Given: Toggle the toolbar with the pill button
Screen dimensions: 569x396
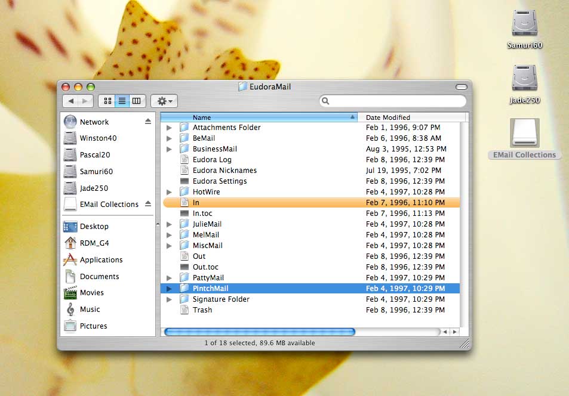Looking at the screenshot, I should click(x=461, y=87).
